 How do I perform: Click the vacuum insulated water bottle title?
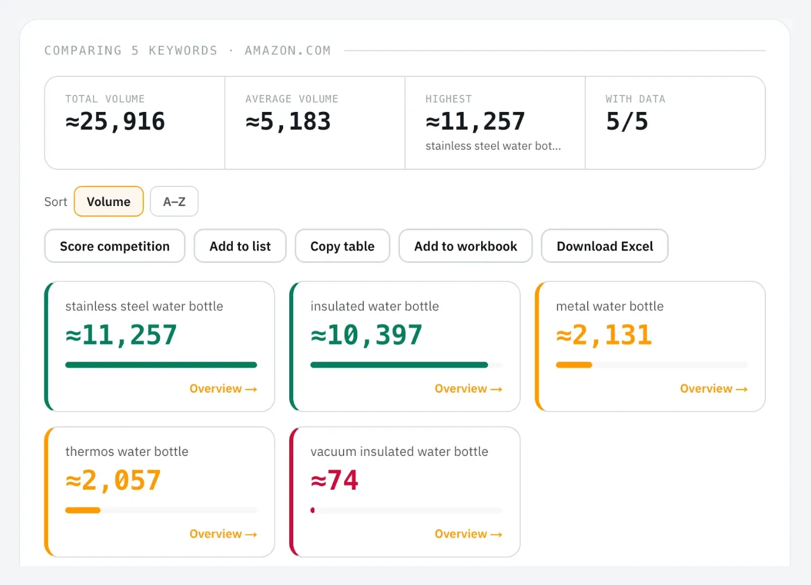click(399, 451)
